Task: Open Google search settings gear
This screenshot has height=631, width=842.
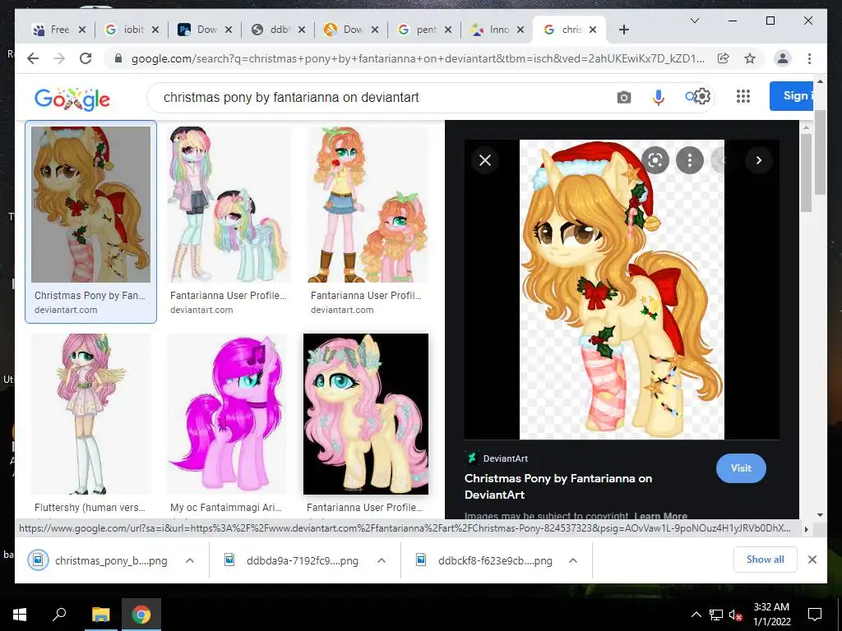Action: coord(702,97)
